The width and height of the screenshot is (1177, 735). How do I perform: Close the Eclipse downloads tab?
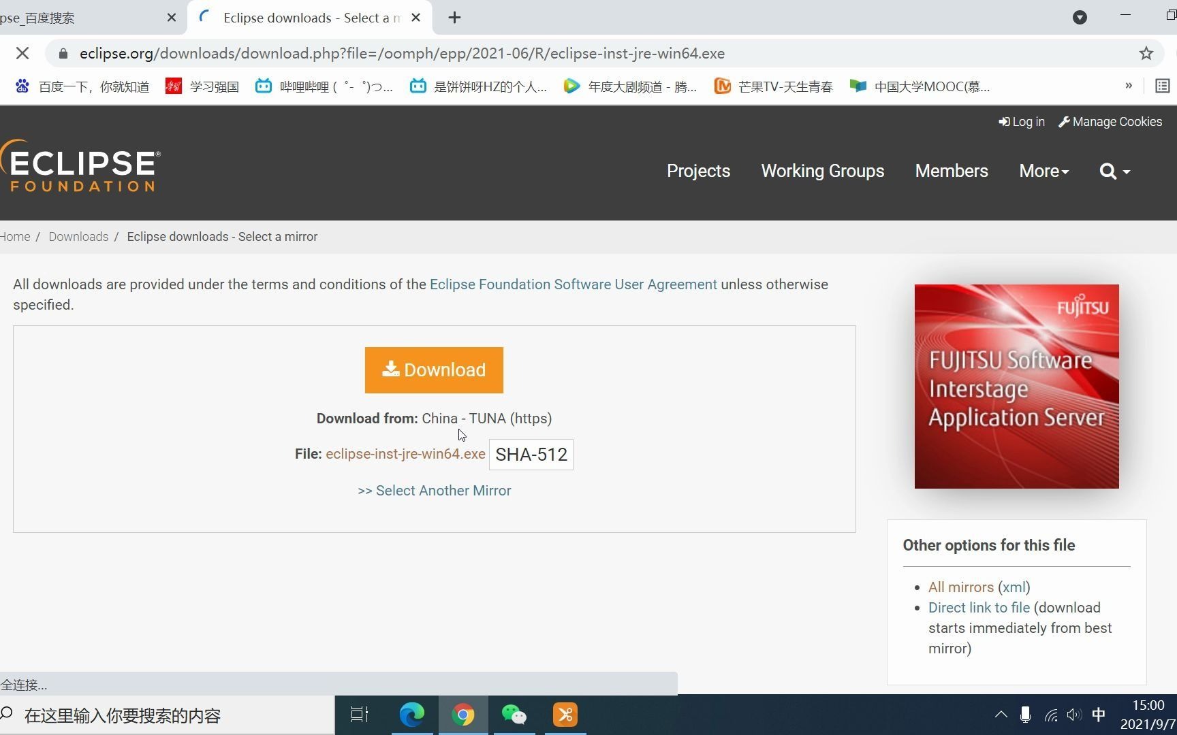[415, 18]
